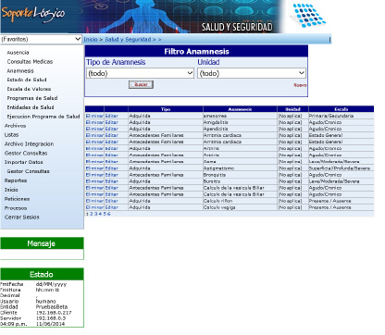This screenshot has width=385, height=335.
Task: Click Editar for the Amigdalitis row
Action: pos(112,122)
